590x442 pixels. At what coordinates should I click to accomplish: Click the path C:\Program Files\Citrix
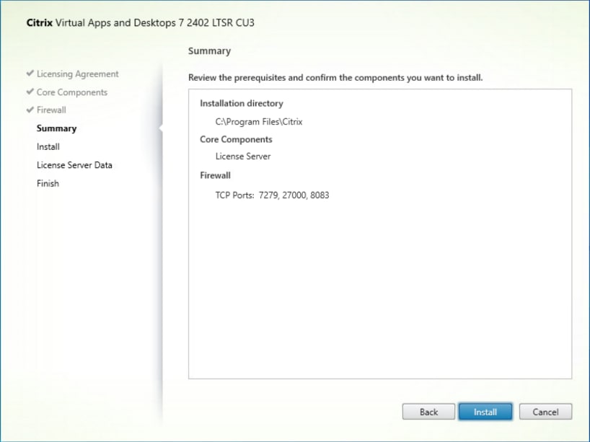point(259,122)
